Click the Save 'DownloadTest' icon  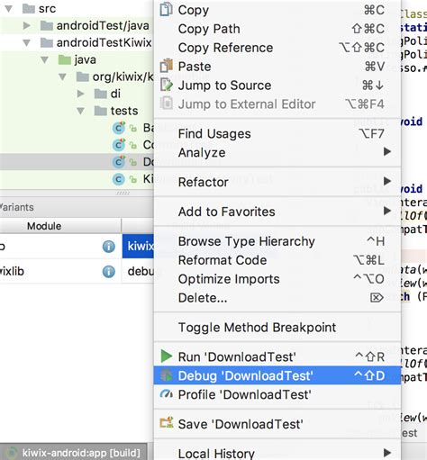tap(167, 422)
